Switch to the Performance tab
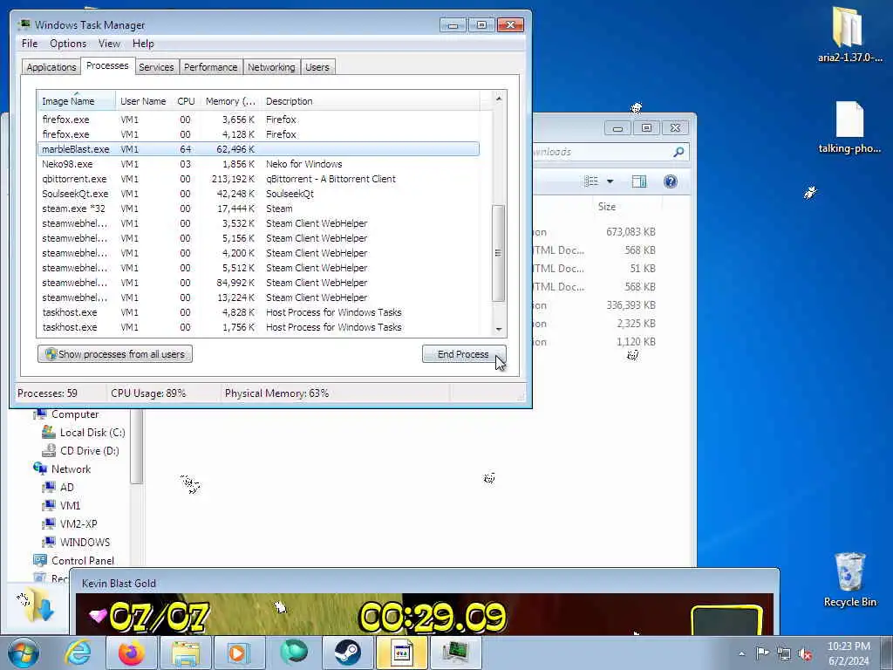 (x=210, y=67)
